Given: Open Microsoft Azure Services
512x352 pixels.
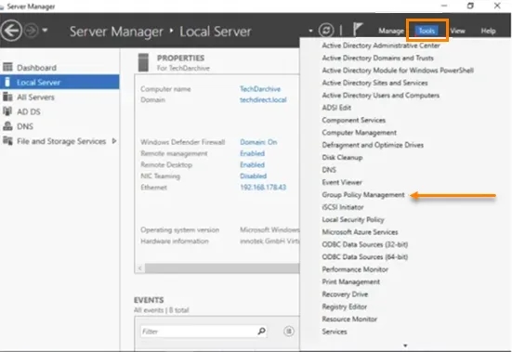Looking at the screenshot, I should tap(360, 232).
